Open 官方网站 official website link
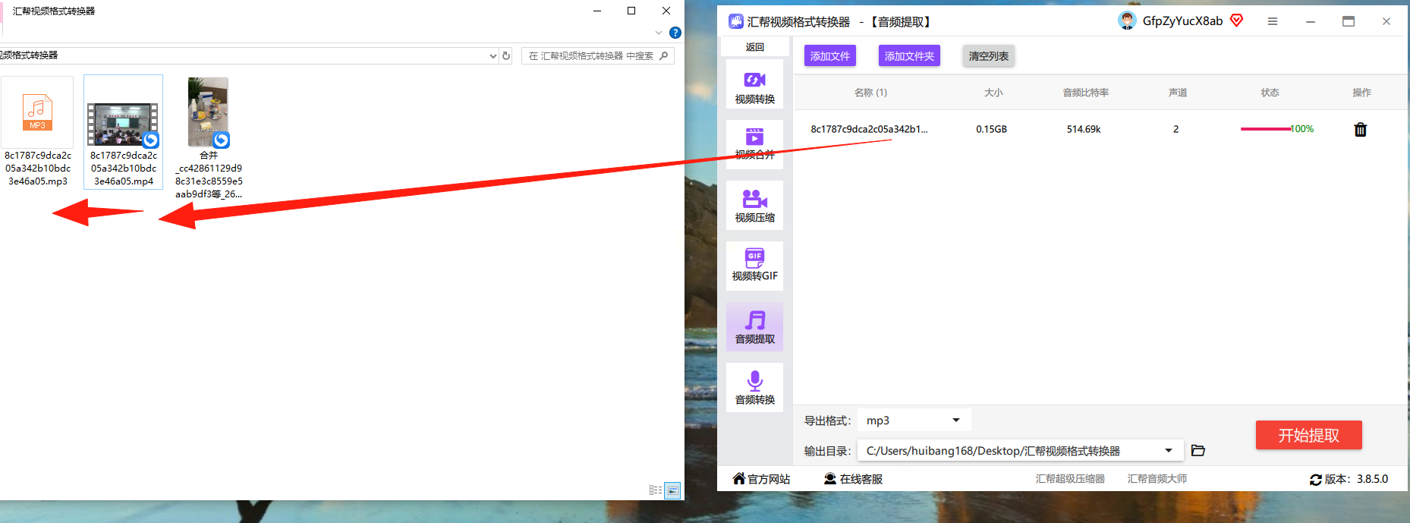The height and width of the screenshot is (523, 1410). [761, 479]
